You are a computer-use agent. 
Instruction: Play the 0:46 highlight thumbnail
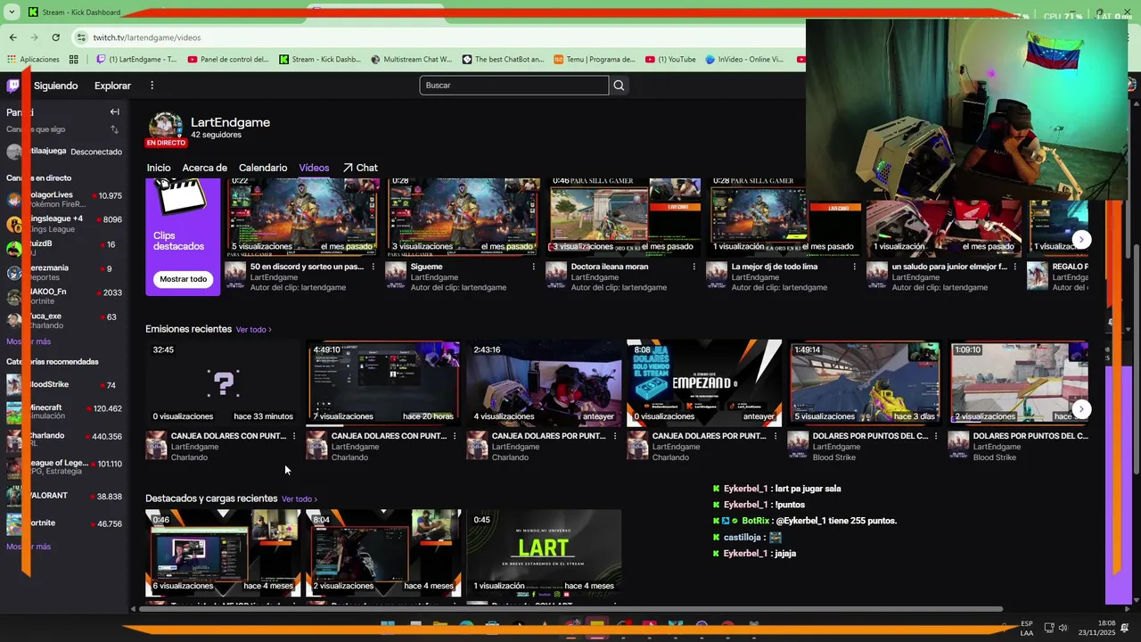(223, 553)
